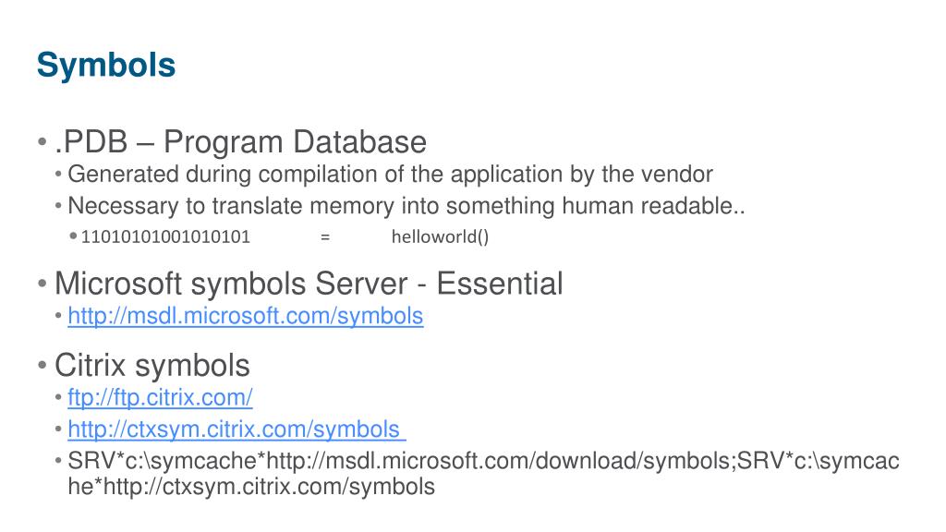Image resolution: width=946 pixels, height=532 pixels.
Task: Click the bullet before .PDB heading
Action: pyautogui.click(x=42, y=142)
